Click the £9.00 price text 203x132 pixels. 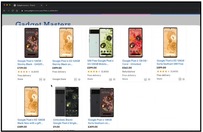pos(56,127)
